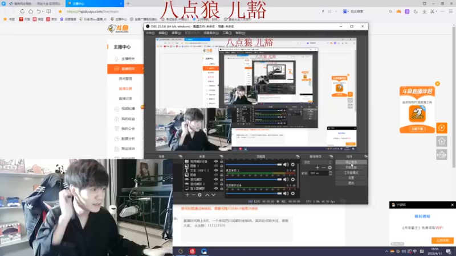Remove the scene transition with the minus icon

tap(324, 167)
